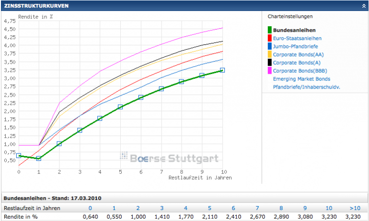Click the Bundesanleihen data marker at year 5

(x=120, y=107)
